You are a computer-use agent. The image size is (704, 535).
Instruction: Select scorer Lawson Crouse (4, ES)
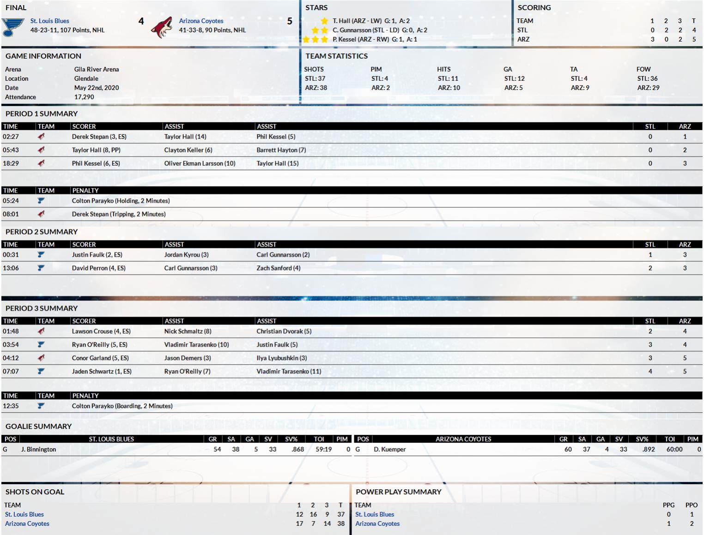tap(101, 331)
